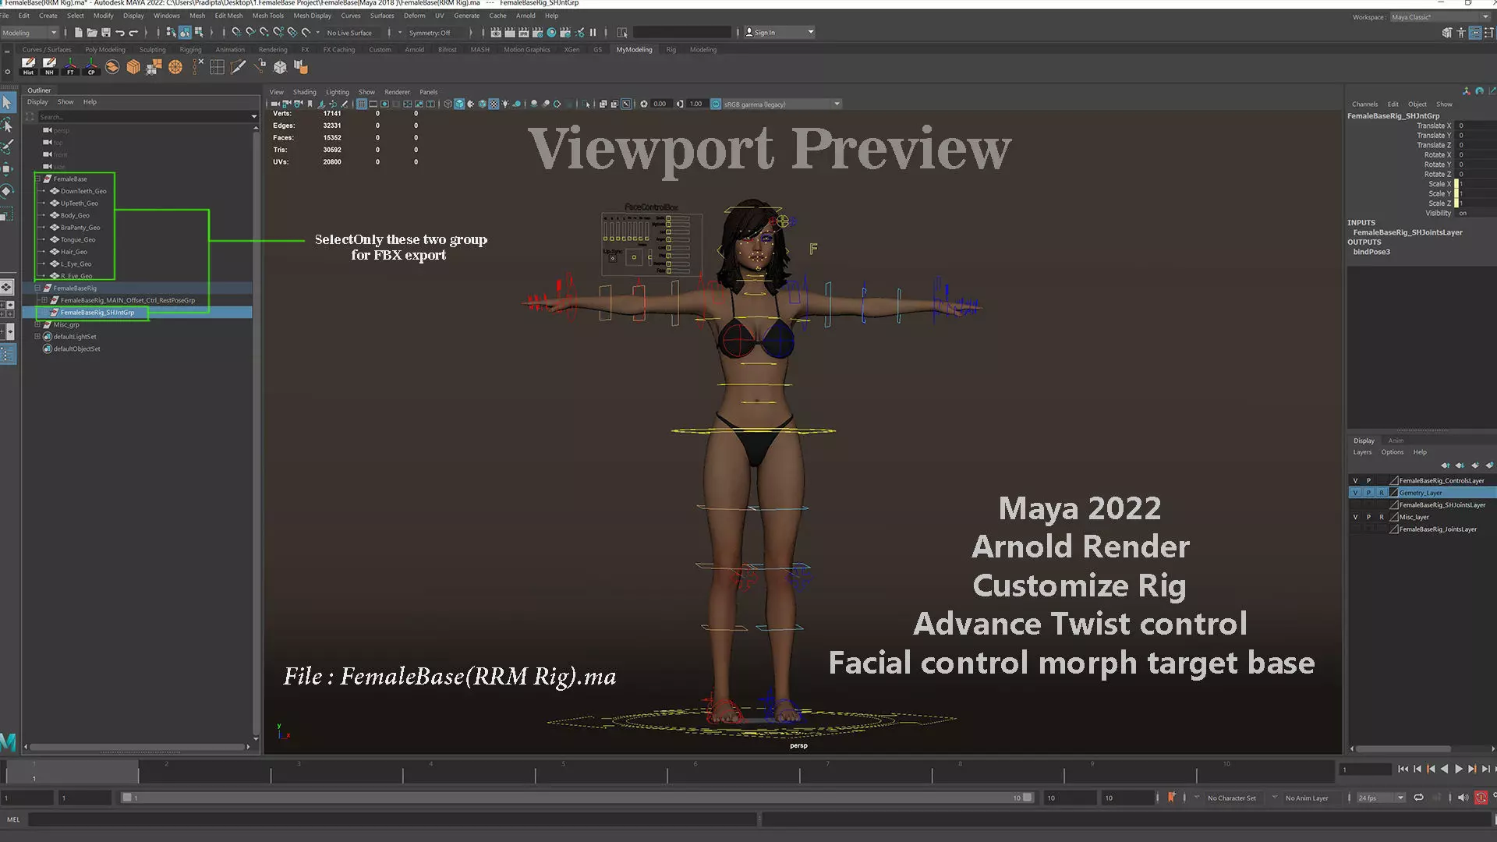
Task: Toggle playback P of Gemetry_Layer
Action: [1368, 493]
